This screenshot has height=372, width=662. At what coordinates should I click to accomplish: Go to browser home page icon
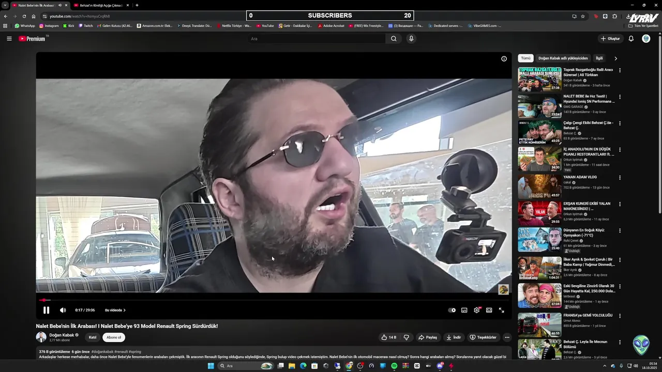point(34,16)
